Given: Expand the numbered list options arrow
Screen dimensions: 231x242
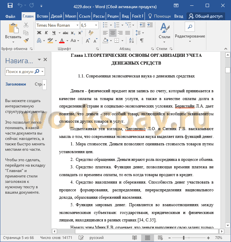Looking at the screenshot, I should point(122,25).
